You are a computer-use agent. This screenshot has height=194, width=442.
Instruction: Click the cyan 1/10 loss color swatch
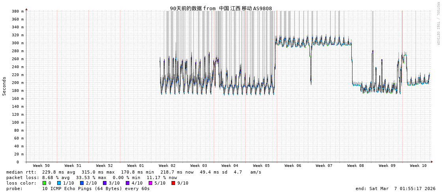59,183
